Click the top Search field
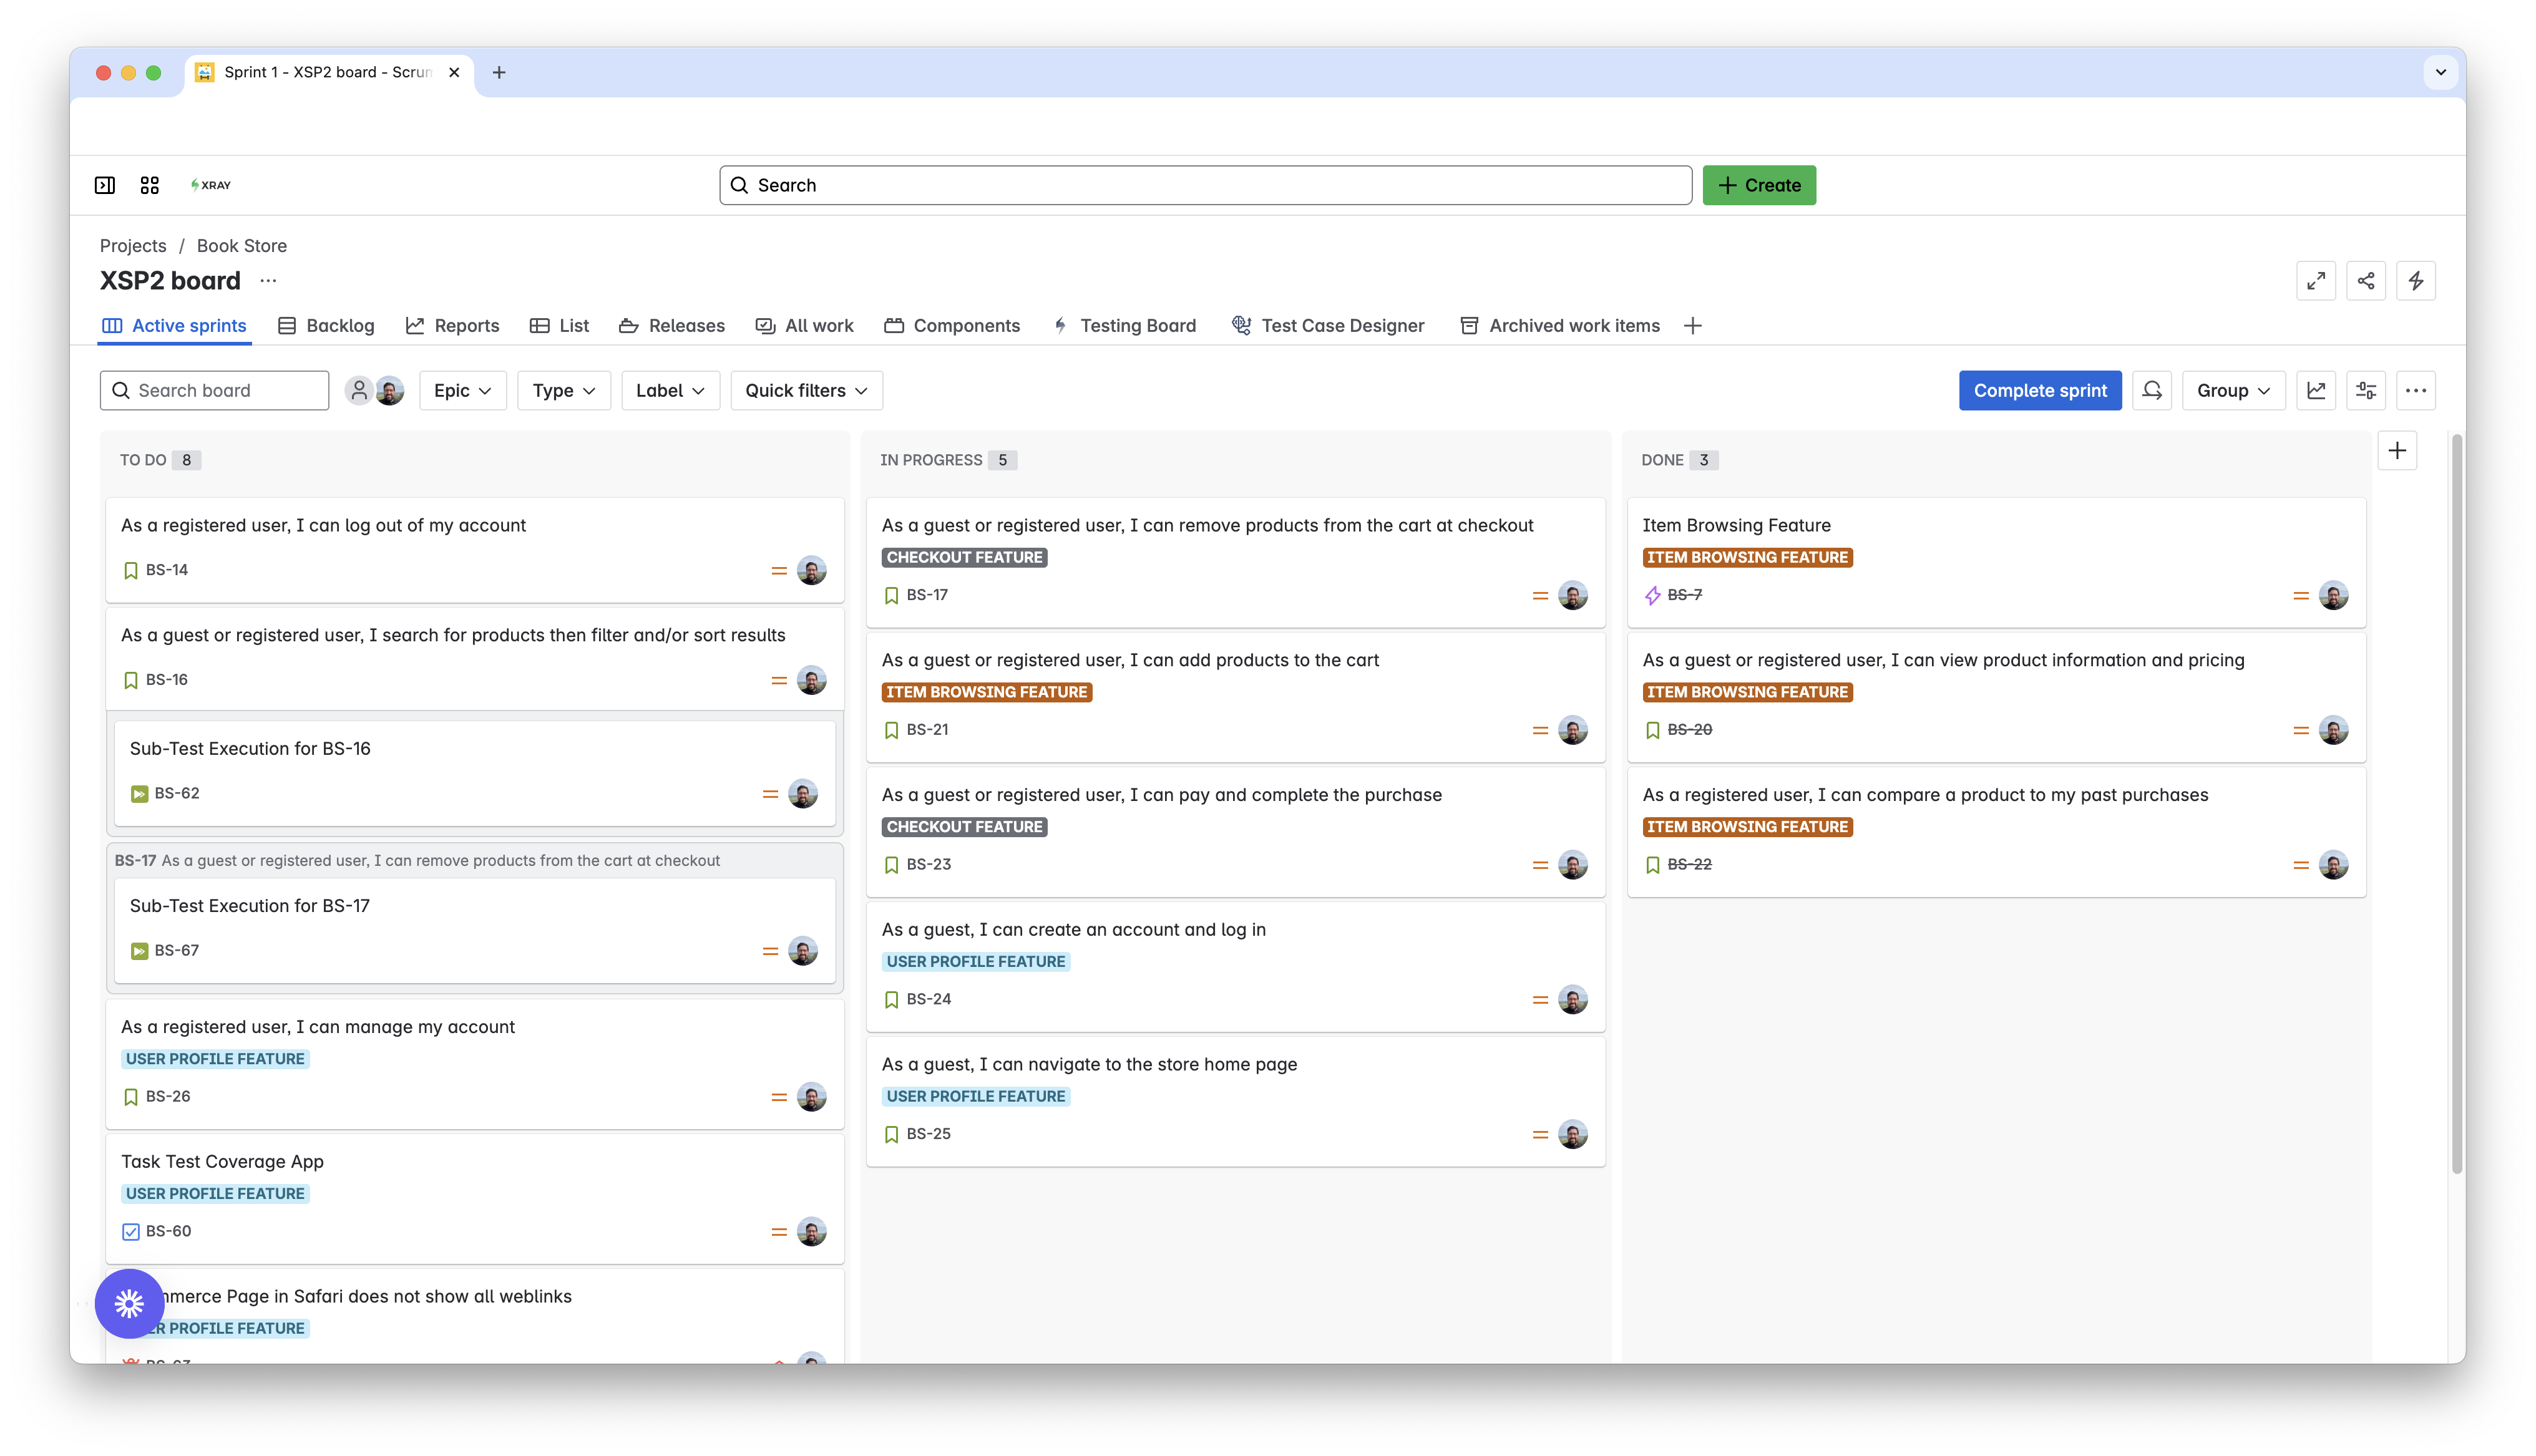Screen dimensions: 2536x1456 point(1205,185)
